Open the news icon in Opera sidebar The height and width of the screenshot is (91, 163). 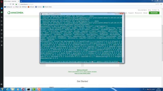tap(2, 38)
